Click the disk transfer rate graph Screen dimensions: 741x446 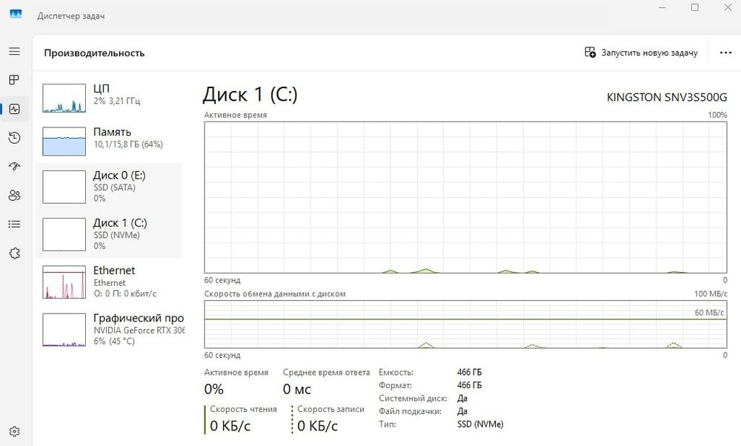[465, 324]
